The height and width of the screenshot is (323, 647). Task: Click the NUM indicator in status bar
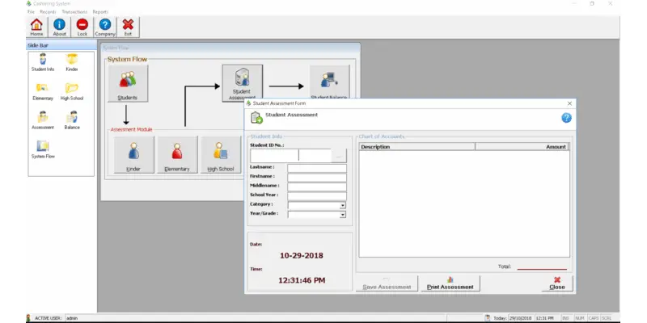coord(579,318)
